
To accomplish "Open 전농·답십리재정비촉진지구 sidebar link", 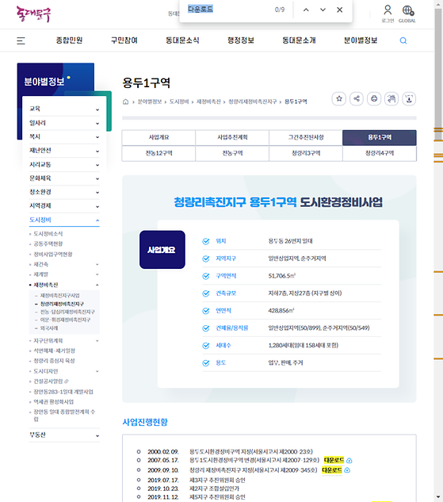I will click(x=67, y=312).
